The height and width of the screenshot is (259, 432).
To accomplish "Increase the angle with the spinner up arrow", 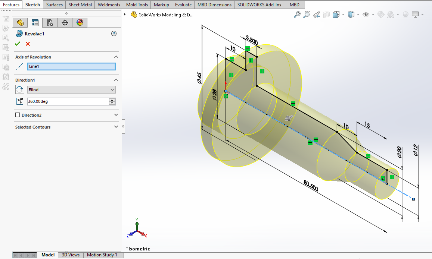I will click(112, 100).
